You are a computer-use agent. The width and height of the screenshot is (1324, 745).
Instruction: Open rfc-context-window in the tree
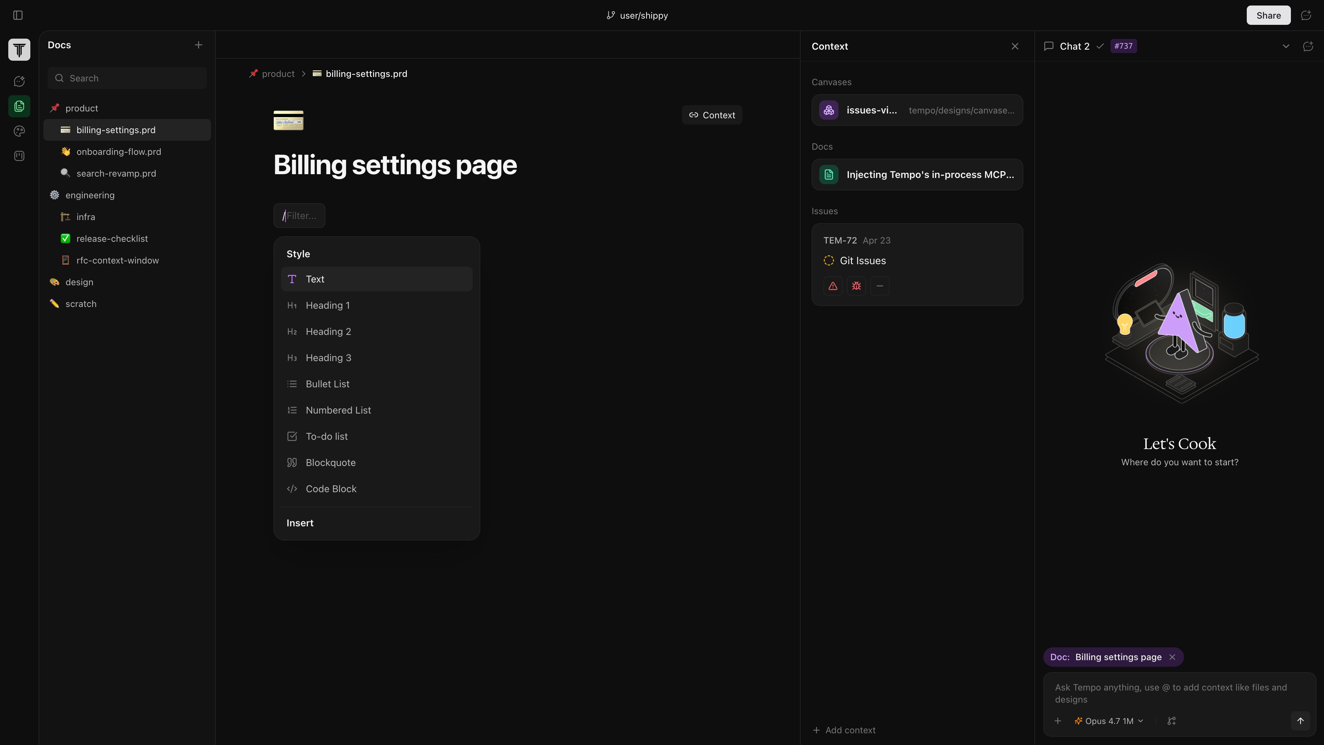click(127, 260)
